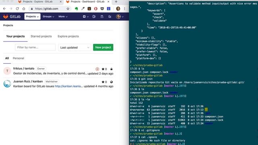Screen dimensions: 258x145
Task: Click the star icon on kanban row
Action: (x=103, y=82)
